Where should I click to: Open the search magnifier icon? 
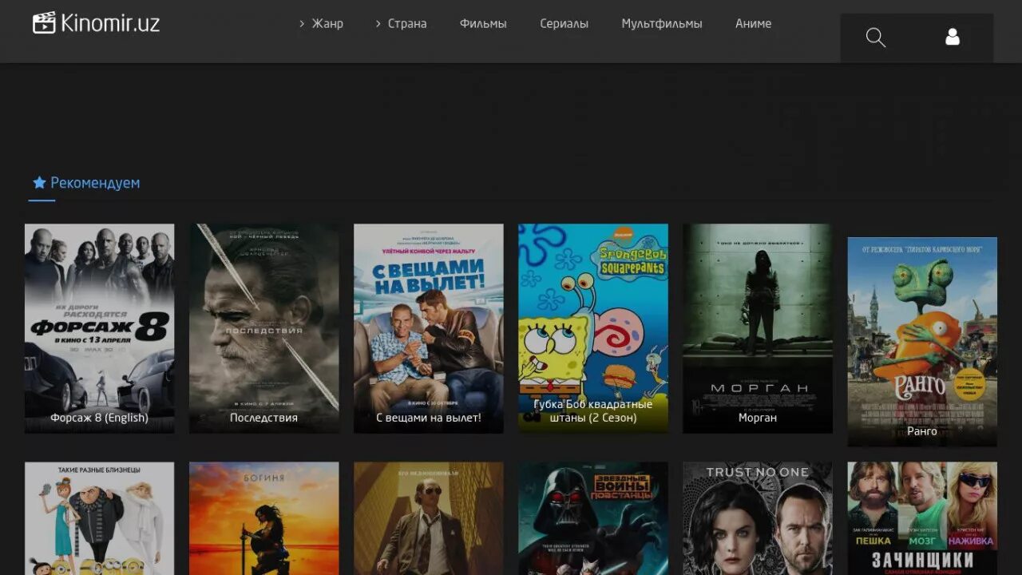click(x=876, y=38)
